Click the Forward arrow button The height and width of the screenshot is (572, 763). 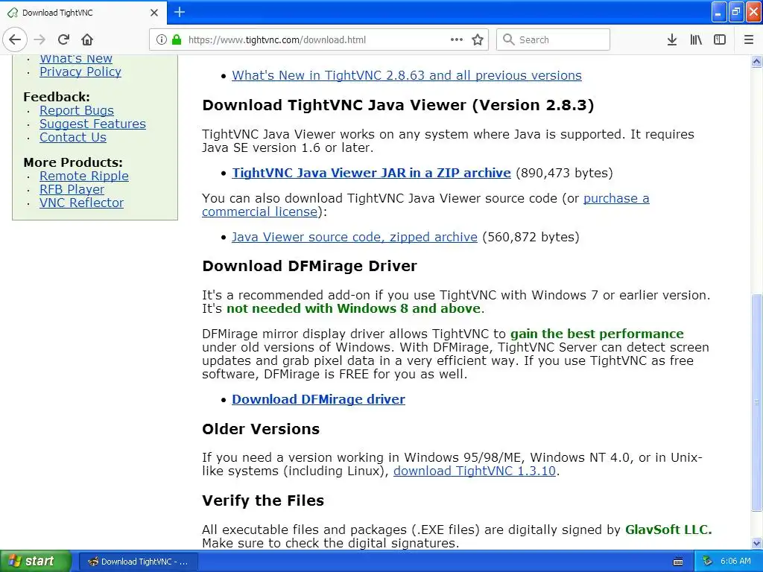[x=39, y=39]
